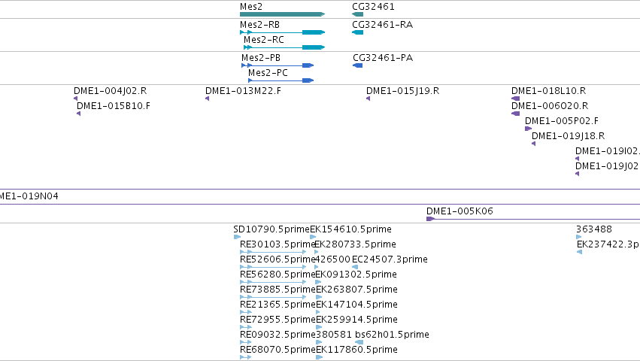This screenshot has height=361, width=640.
Task: Select the Mes2-RB transcript glyph
Action: (283, 32)
